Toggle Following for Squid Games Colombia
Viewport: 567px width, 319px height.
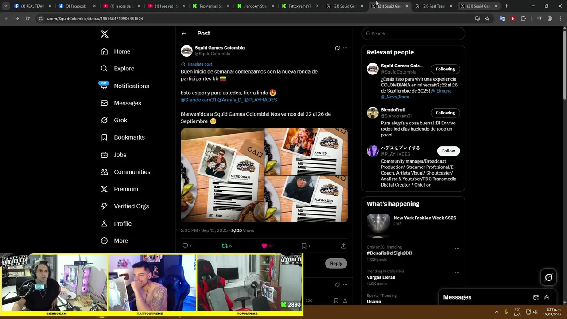click(x=445, y=69)
